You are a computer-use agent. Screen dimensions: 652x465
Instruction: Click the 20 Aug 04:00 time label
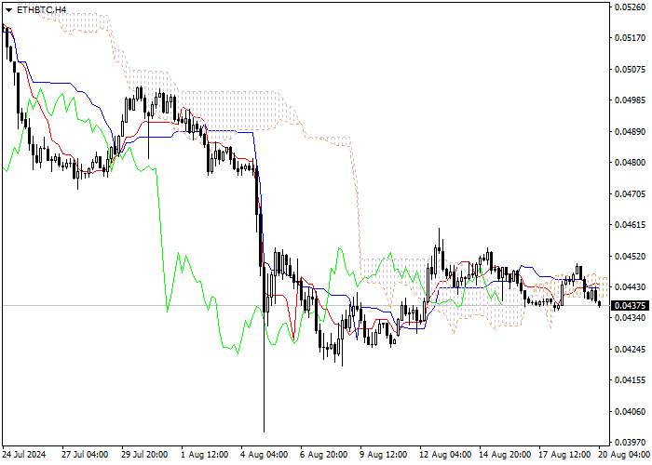tap(625, 455)
